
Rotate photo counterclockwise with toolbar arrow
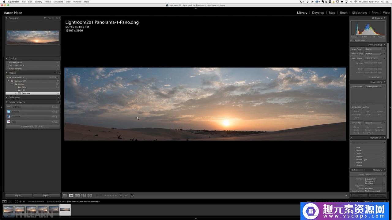121,196
